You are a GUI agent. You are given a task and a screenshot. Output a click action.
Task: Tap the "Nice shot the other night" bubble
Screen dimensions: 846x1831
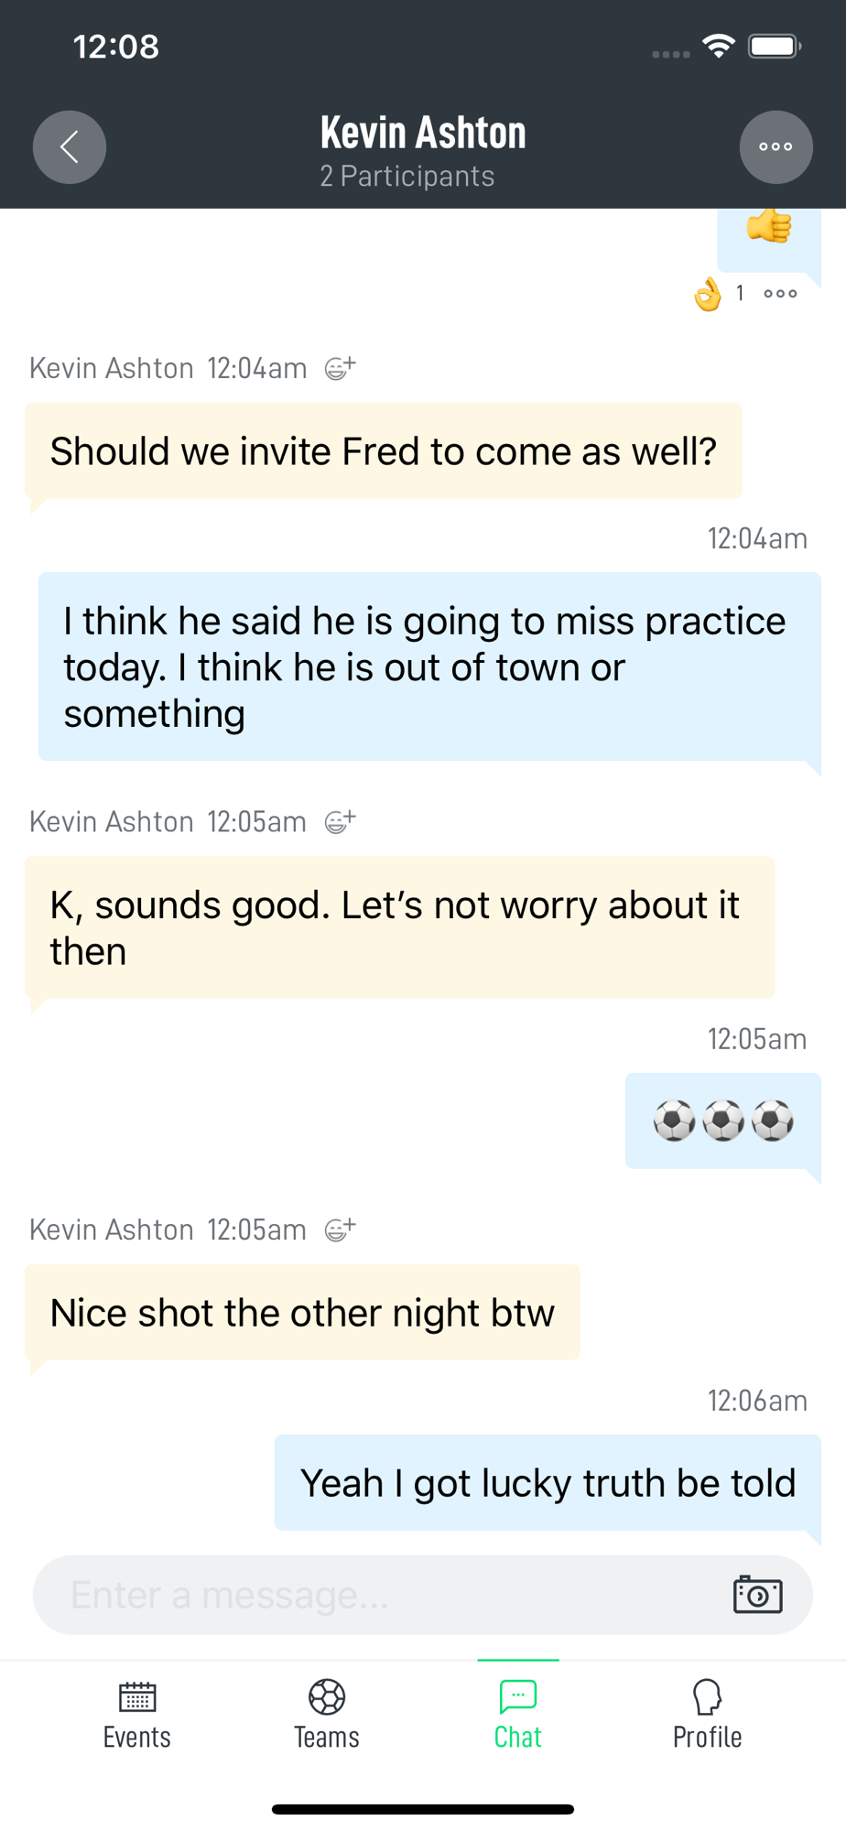coord(302,1313)
